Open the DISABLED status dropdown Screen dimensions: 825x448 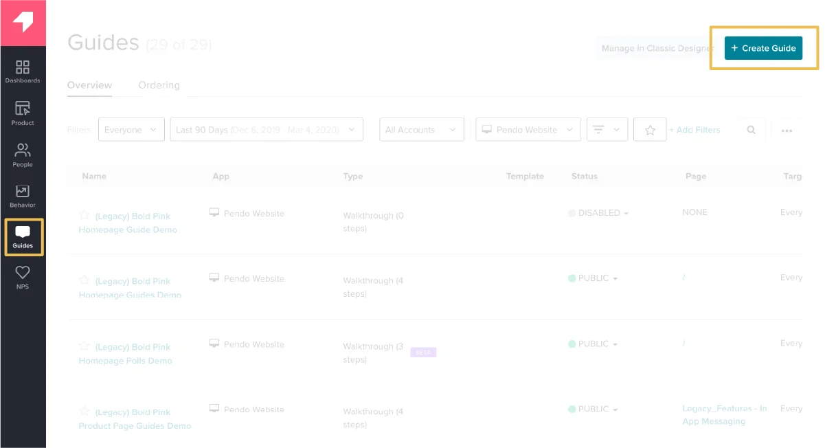(598, 213)
